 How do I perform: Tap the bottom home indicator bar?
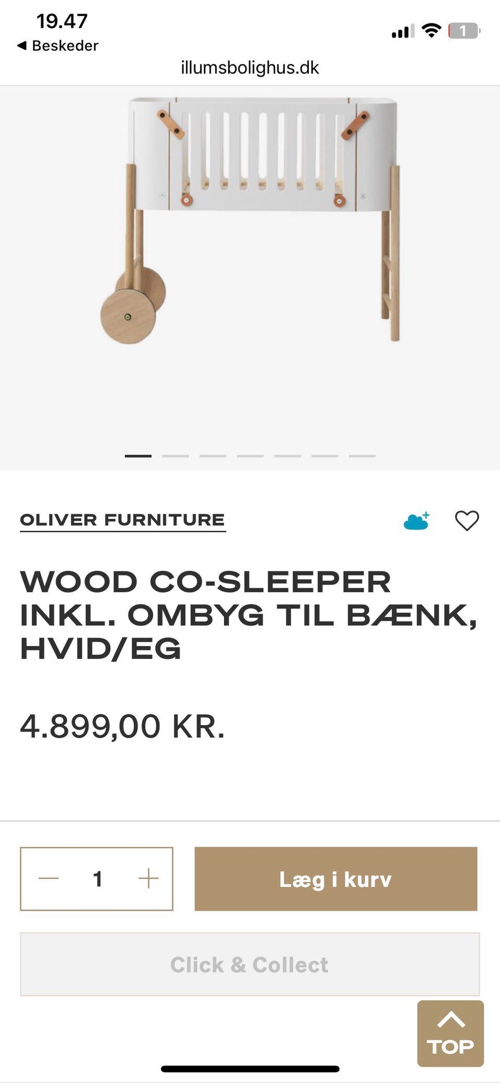(250, 1069)
